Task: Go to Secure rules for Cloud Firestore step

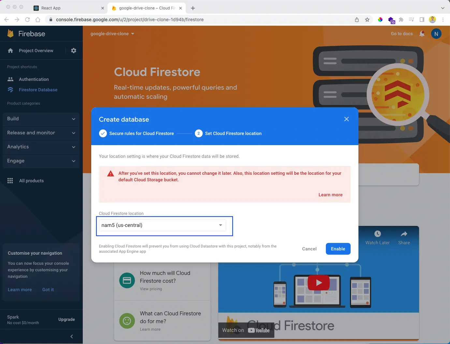Action: click(137, 133)
